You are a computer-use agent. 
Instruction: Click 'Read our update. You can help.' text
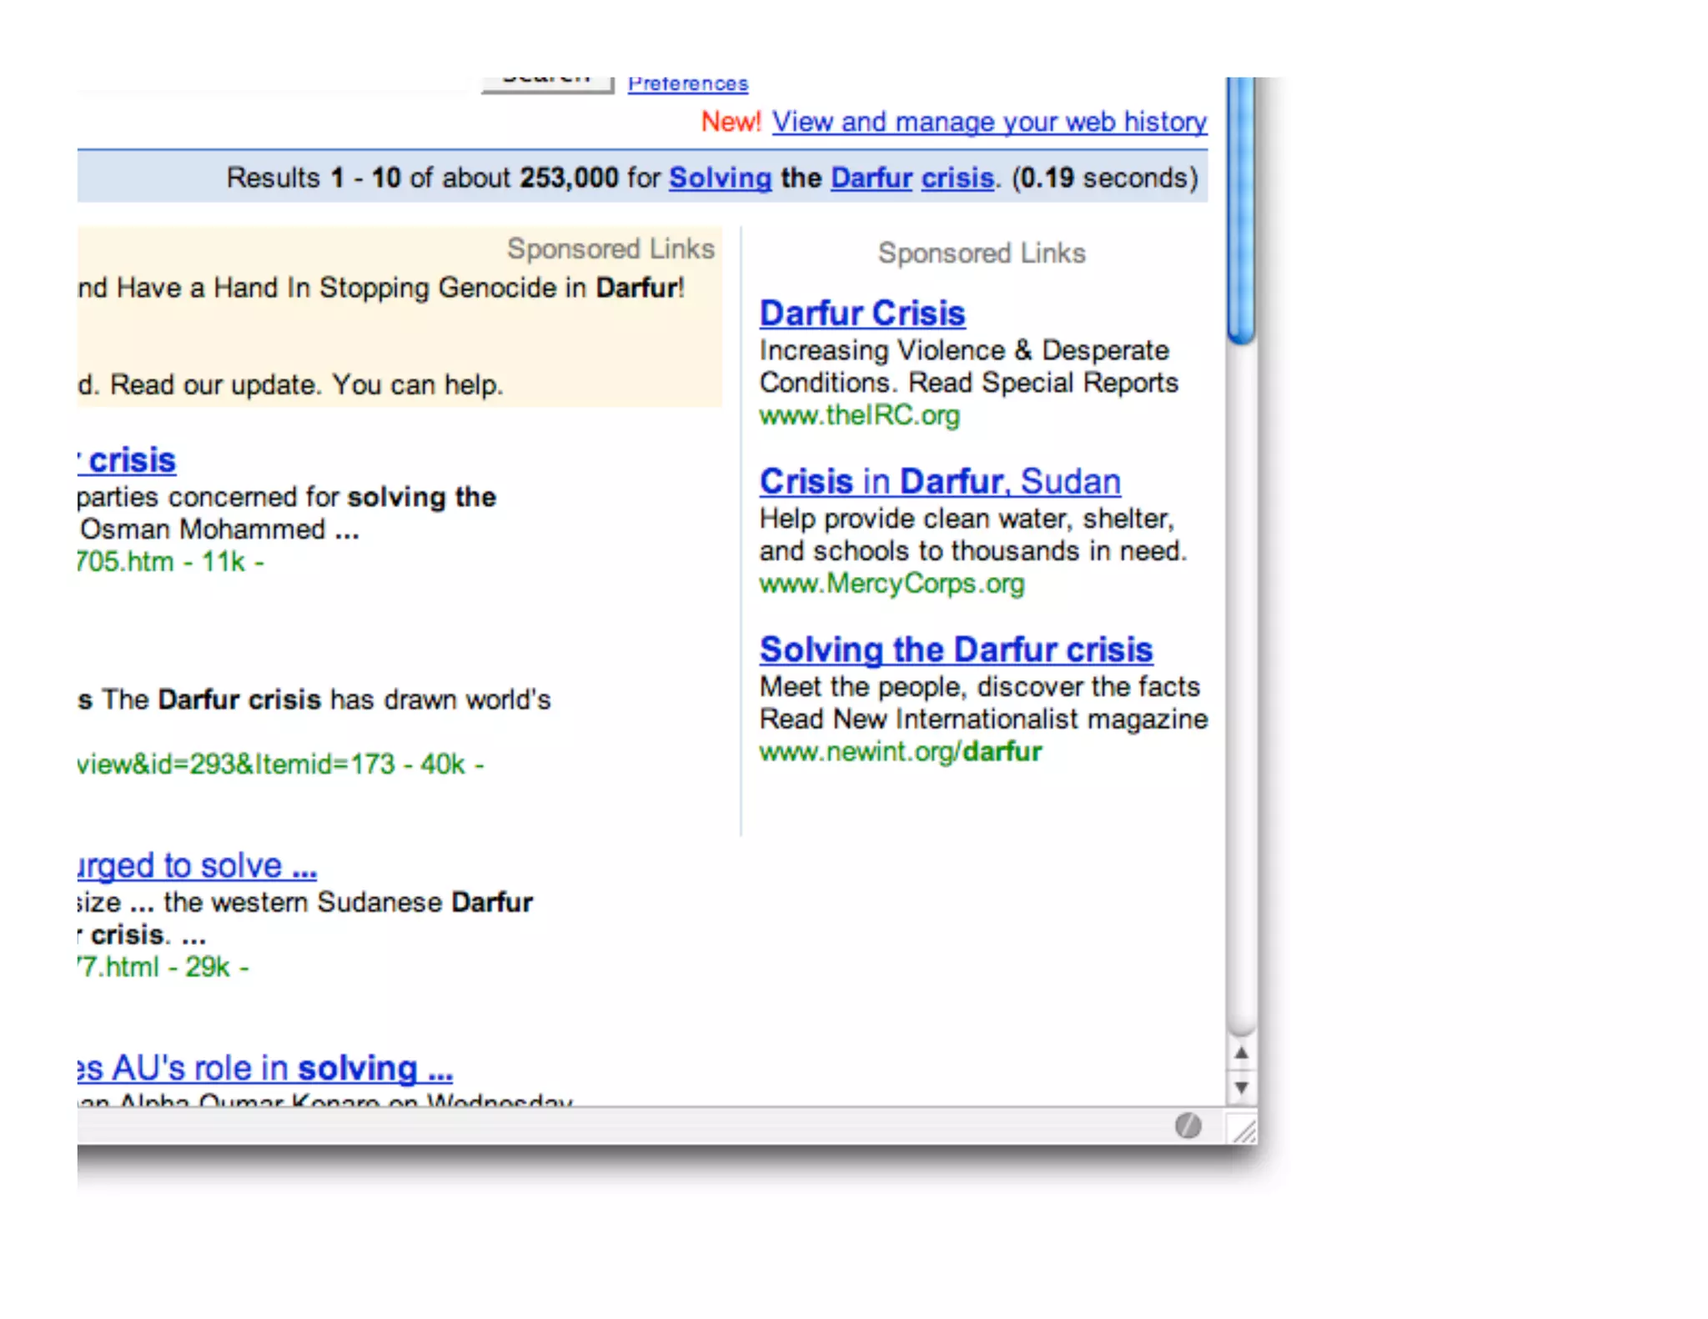pos(307,385)
